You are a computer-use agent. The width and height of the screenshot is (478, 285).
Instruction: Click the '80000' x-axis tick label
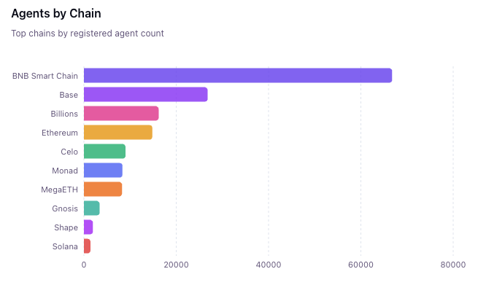[453, 265]
